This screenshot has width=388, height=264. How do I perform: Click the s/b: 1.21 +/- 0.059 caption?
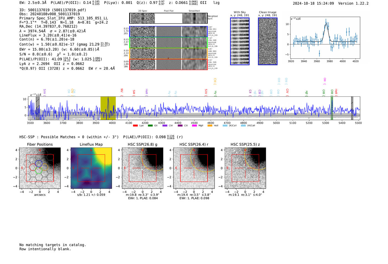(91, 195)
